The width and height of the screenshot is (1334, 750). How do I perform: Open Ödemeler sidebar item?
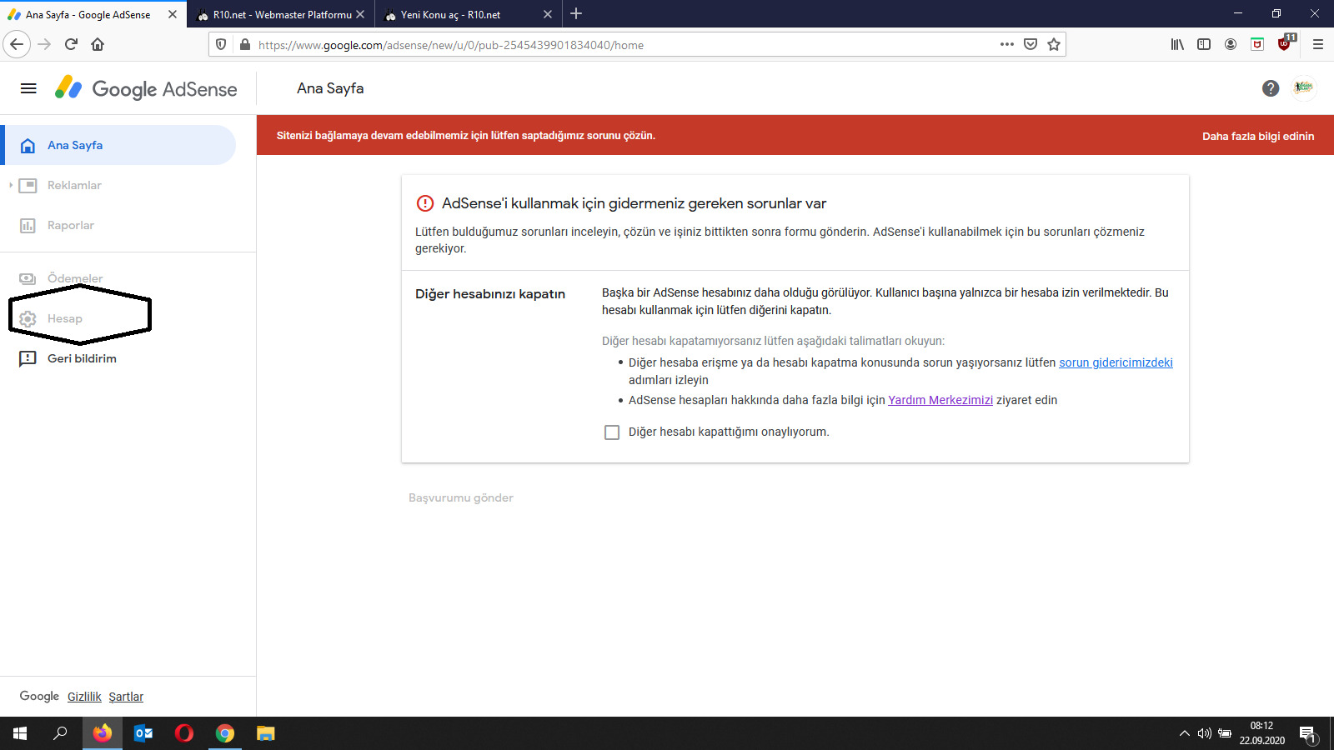pyautogui.click(x=75, y=278)
